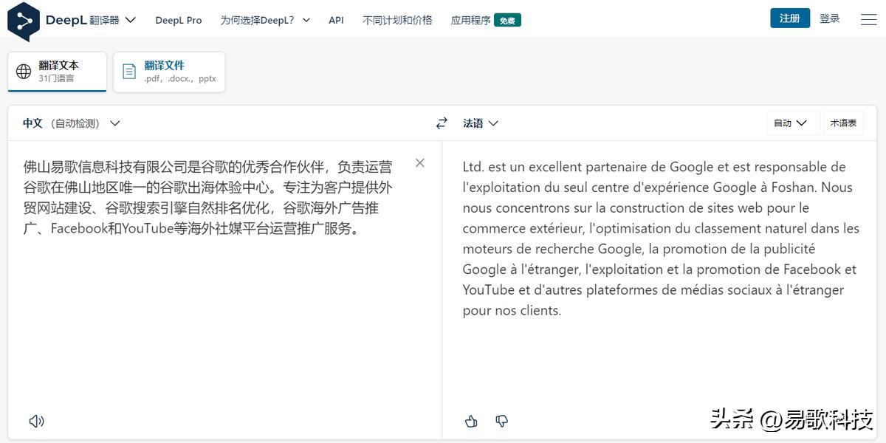The image size is (886, 443).
Task: Open the API menu item
Action: point(337,20)
